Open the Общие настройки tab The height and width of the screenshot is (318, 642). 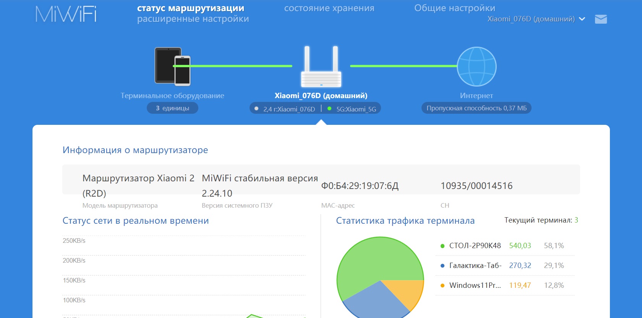tap(454, 8)
